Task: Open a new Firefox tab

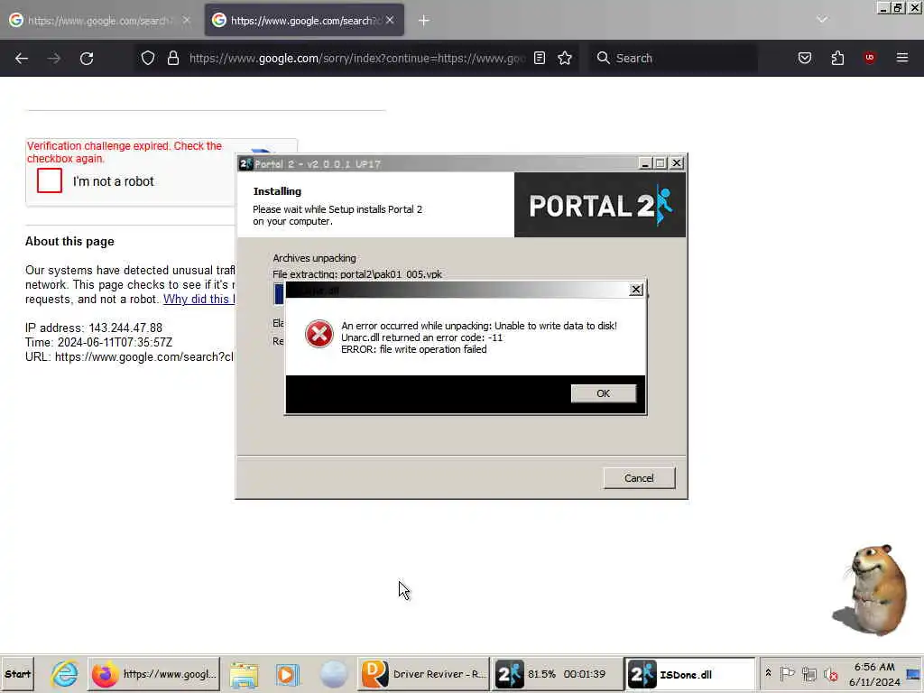Action: (x=424, y=21)
